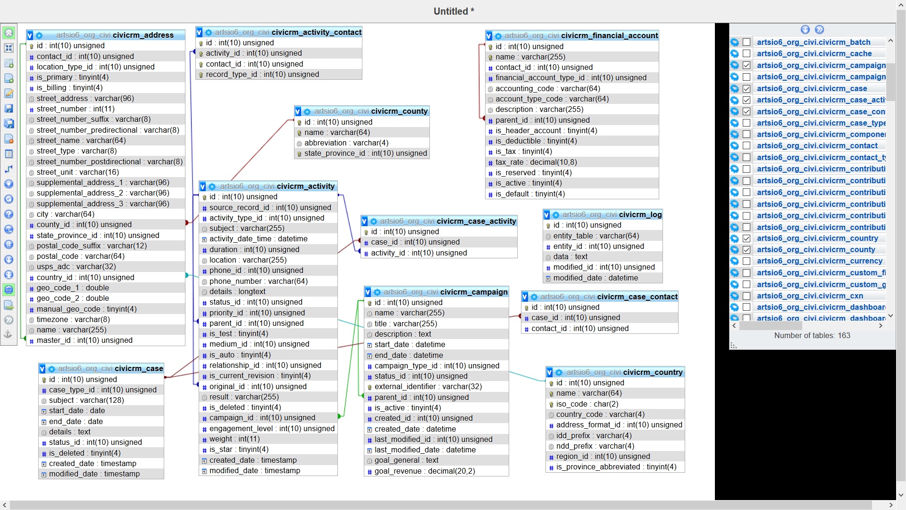Click the Export schema icon
906x510 pixels.
tap(8, 305)
